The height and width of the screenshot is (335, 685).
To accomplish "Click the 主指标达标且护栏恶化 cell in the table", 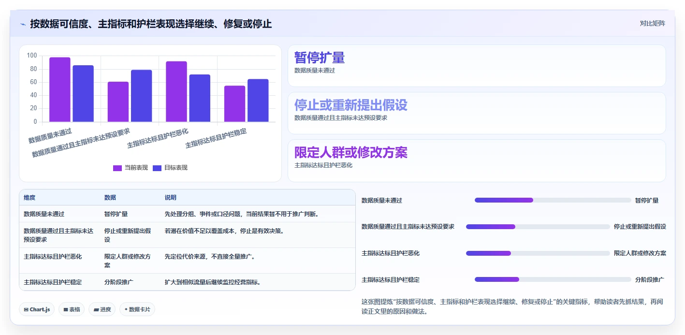I will tap(53, 256).
